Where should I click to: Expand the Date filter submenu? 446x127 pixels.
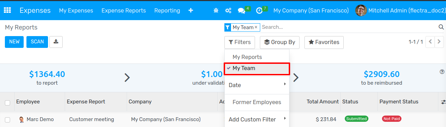(257, 85)
